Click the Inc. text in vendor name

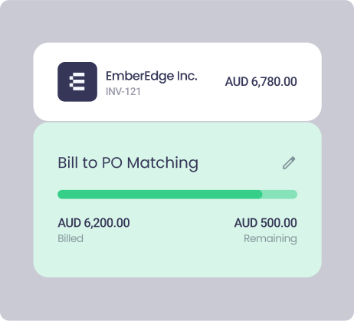click(187, 76)
